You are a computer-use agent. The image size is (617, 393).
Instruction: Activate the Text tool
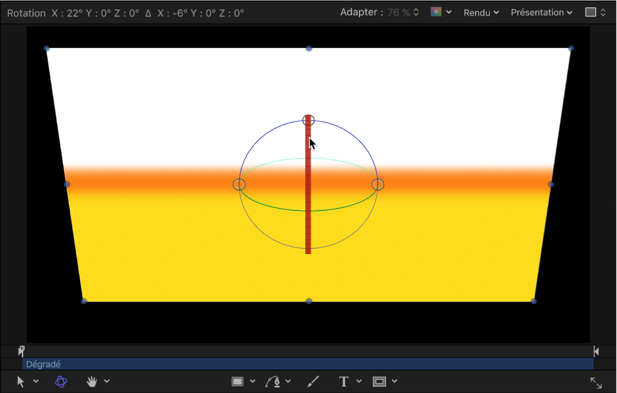coord(344,381)
